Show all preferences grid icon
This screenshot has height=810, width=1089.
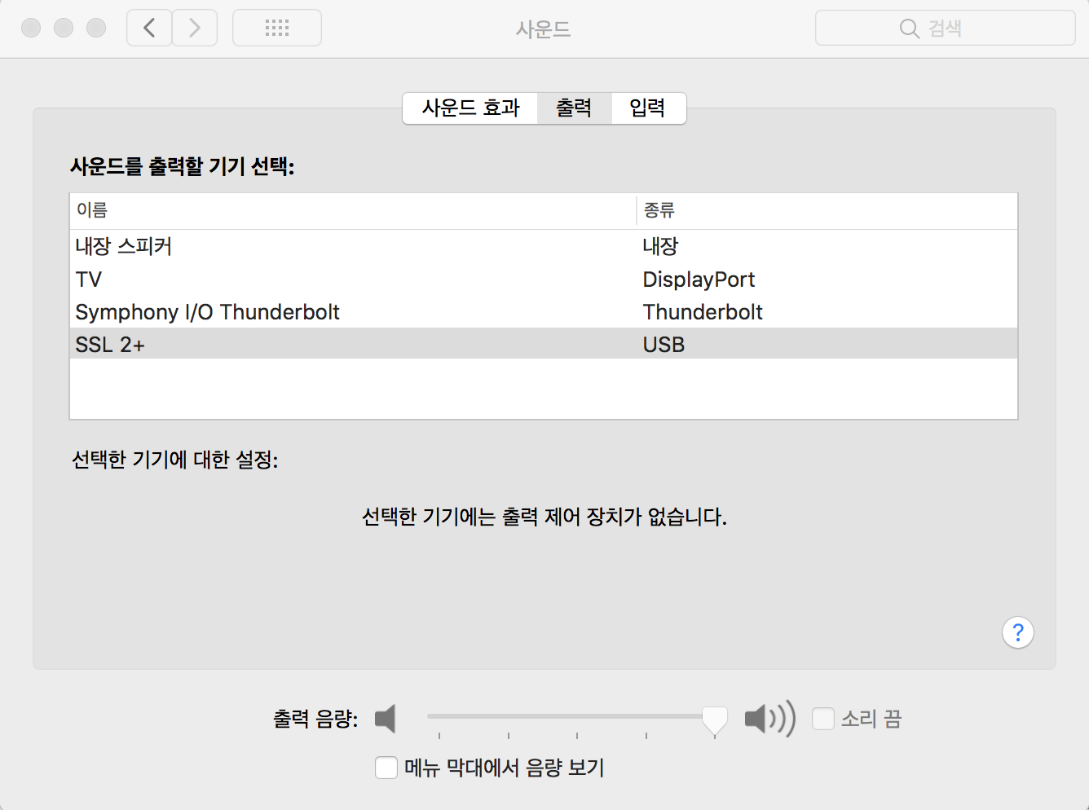(277, 28)
